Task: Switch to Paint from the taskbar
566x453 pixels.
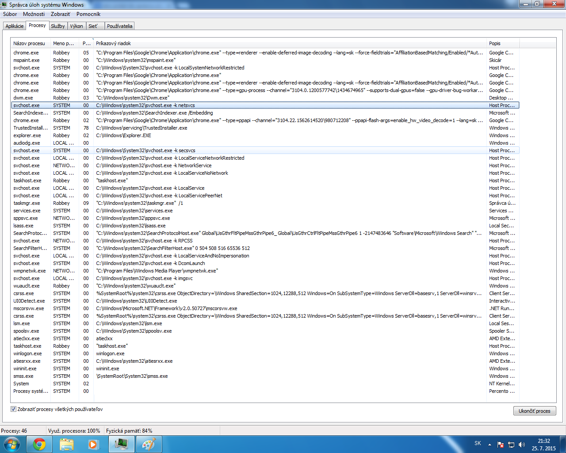Action: click(149, 444)
